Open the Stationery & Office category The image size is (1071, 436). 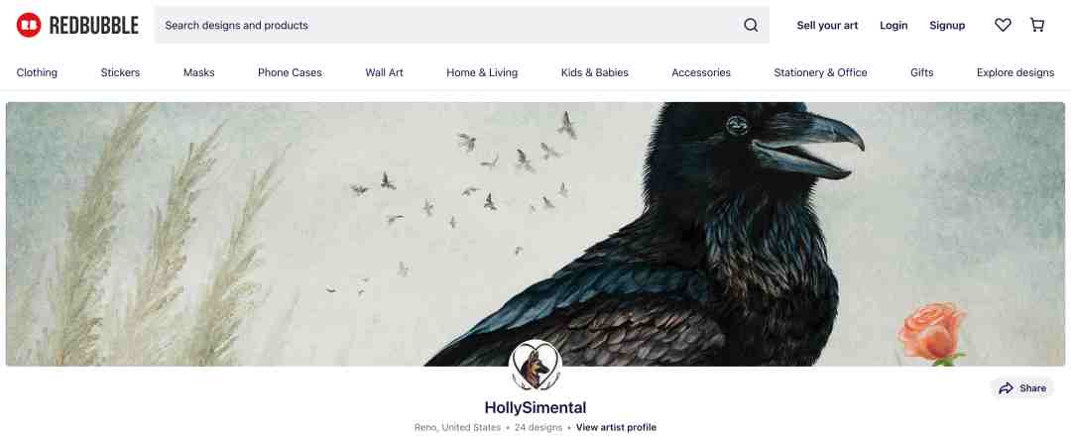(x=820, y=72)
